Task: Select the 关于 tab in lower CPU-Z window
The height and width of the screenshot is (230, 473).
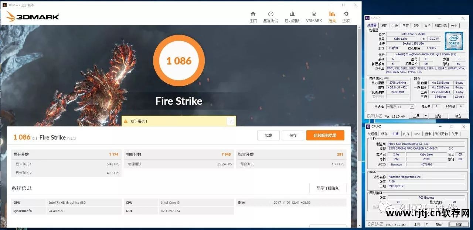Action: (455, 134)
